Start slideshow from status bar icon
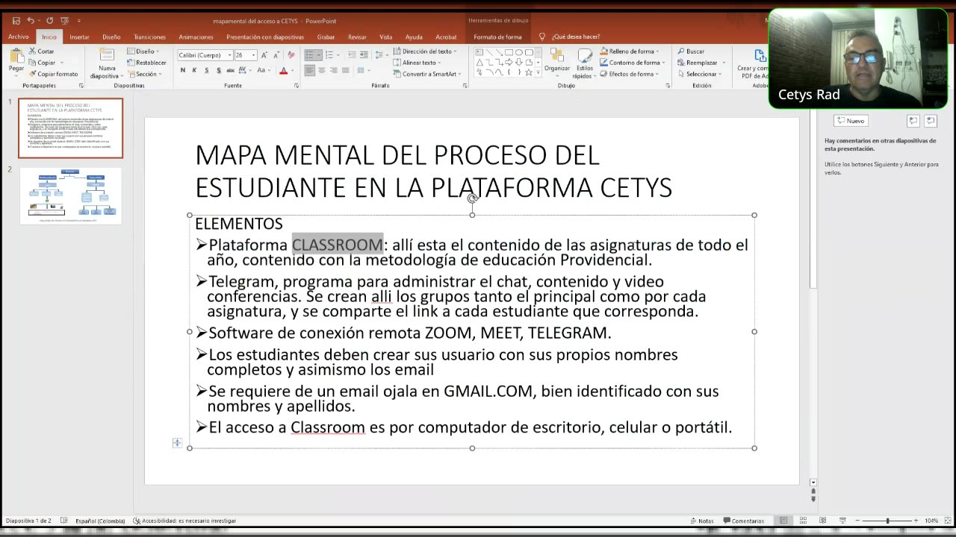 point(842,521)
